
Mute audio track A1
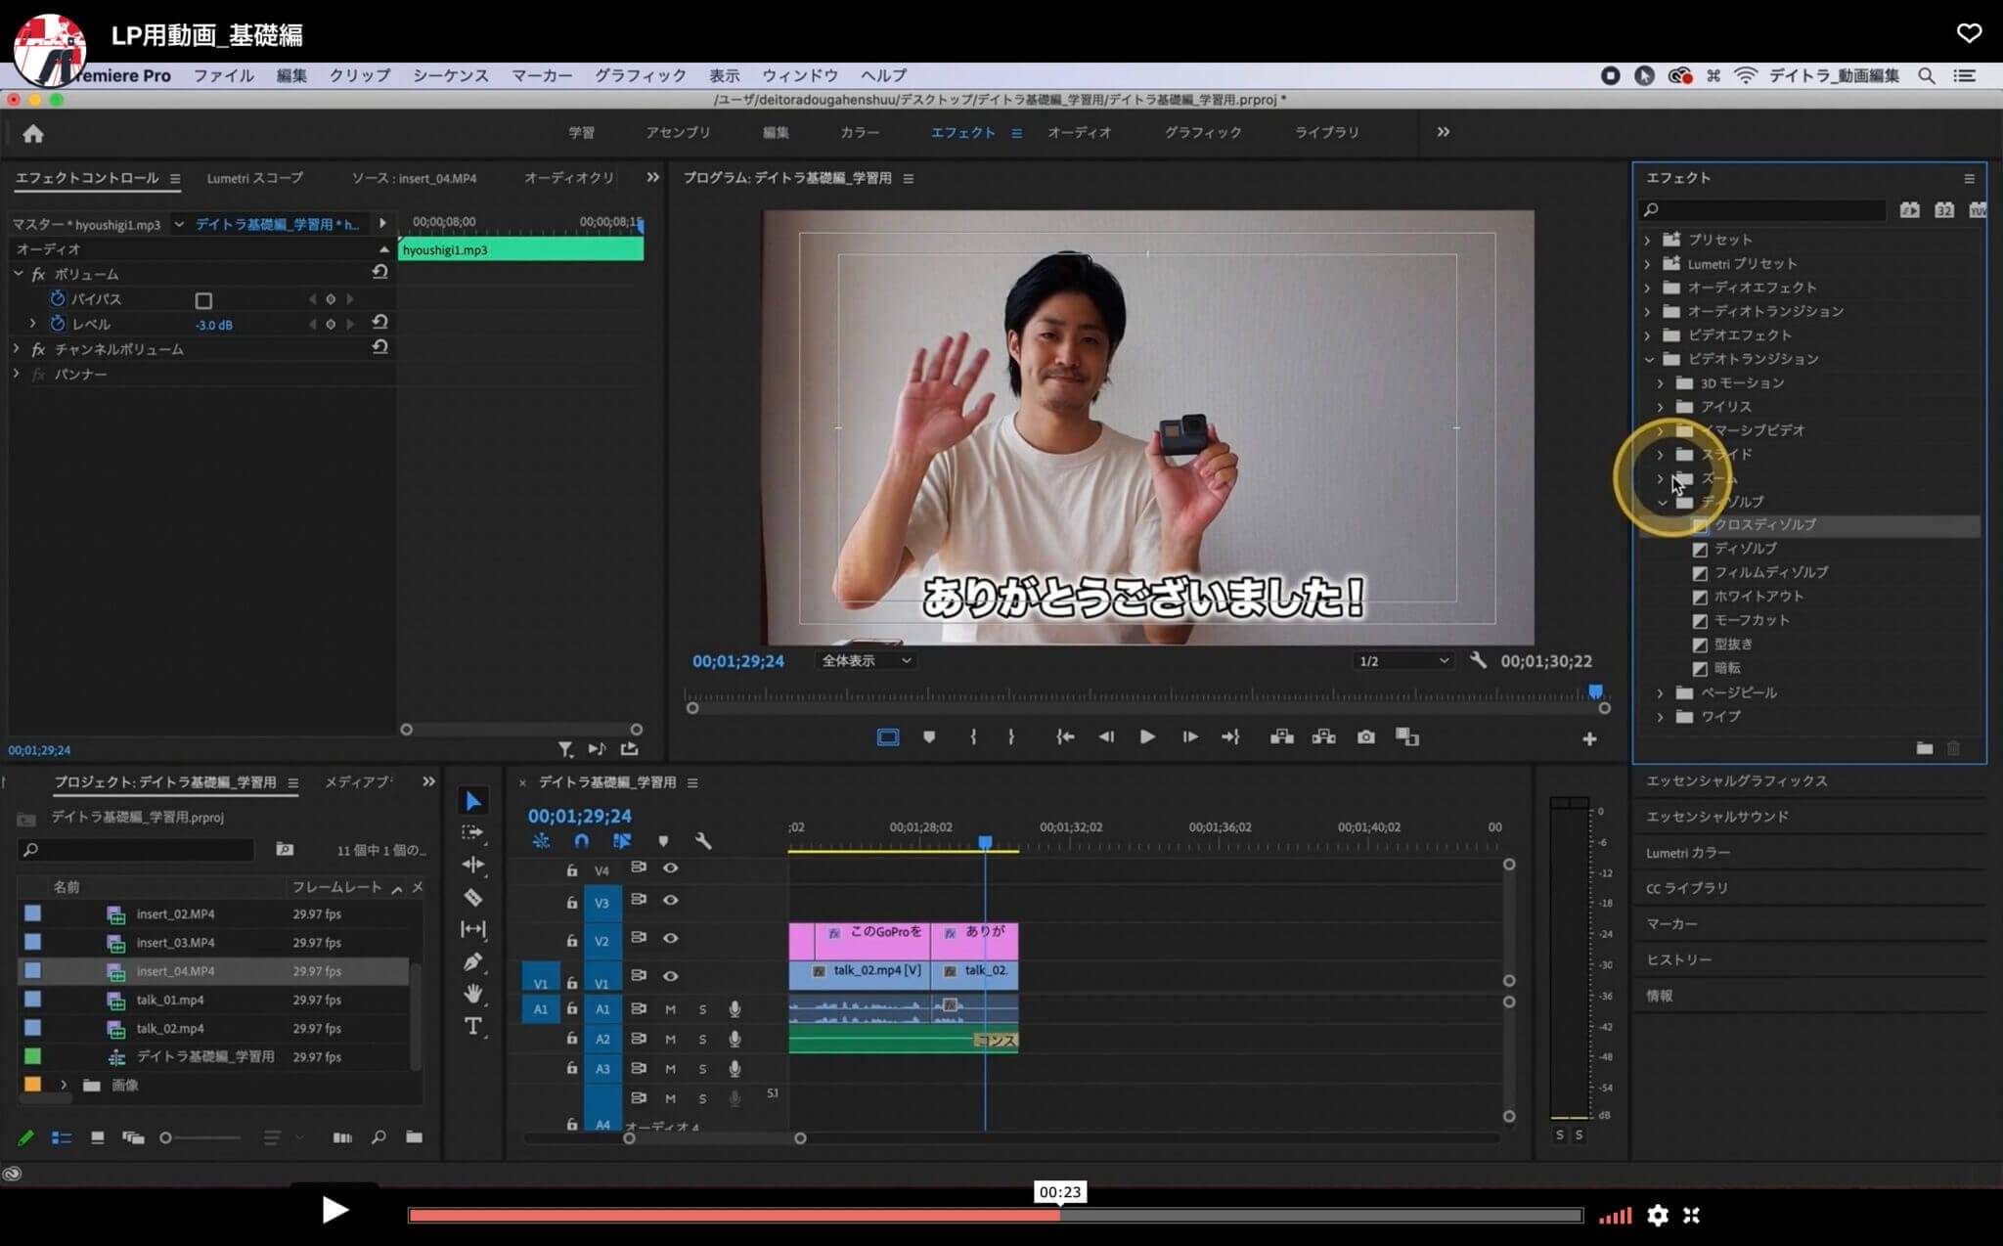(671, 1009)
